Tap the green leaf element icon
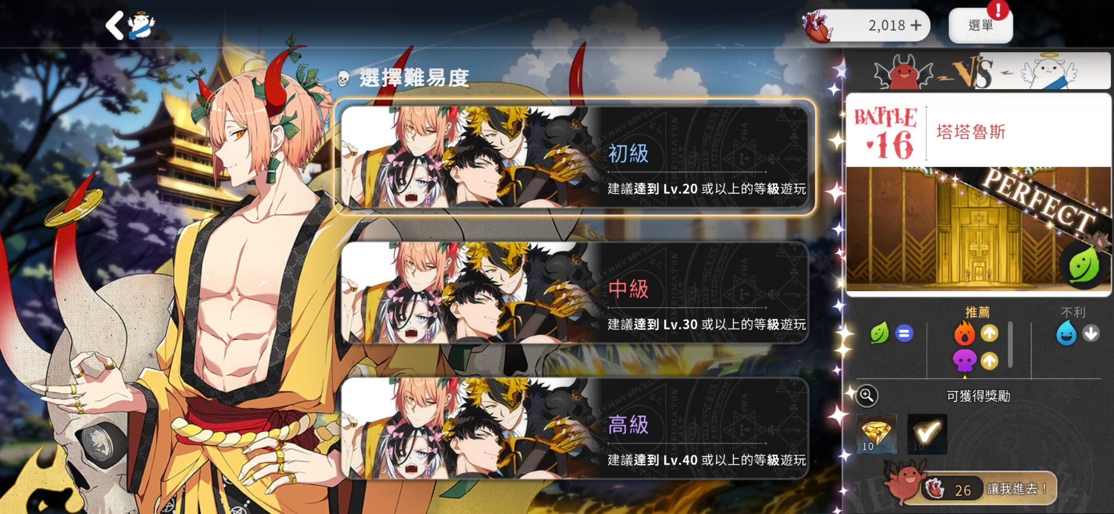 pyautogui.click(x=880, y=333)
